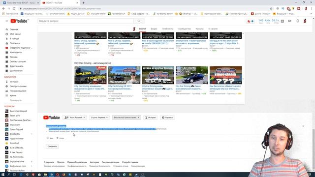Image resolution: width=315 pixels, height=177 pixels.
Task: Click the search magnifier button
Action: (139, 21)
